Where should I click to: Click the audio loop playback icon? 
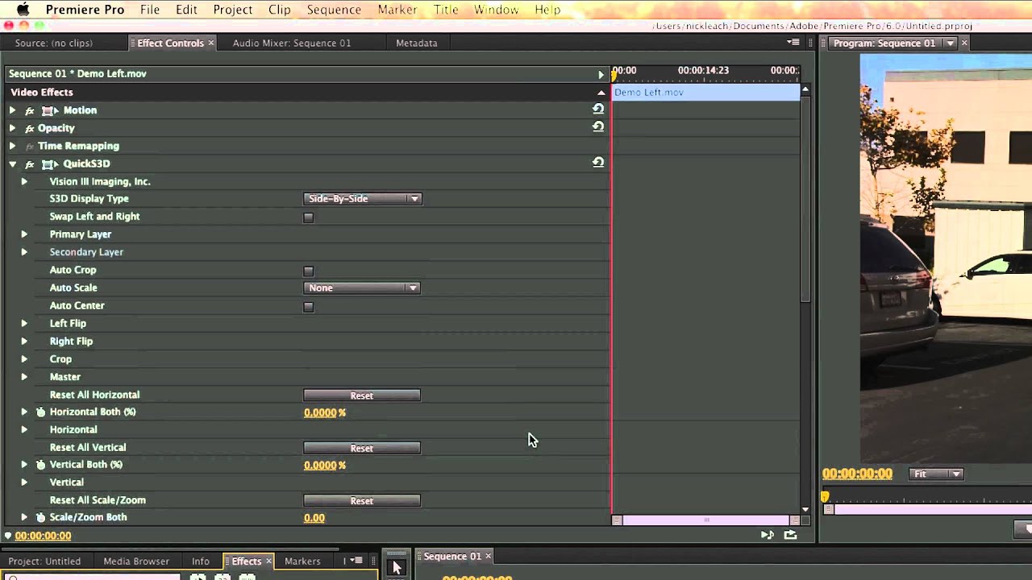(767, 535)
